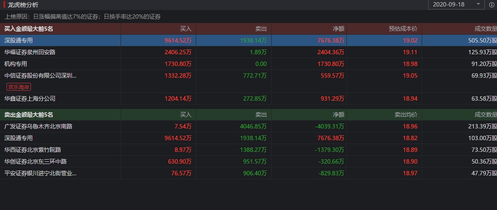The image size is (497, 210).
Task: Select the 广发证券乌鲁木齐北京南路 row
Action: coord(248,126)
